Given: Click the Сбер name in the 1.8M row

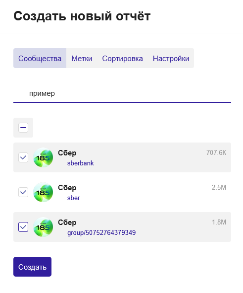Looking at the screenshot, I should pyautogui.click(x=67, y=222).
